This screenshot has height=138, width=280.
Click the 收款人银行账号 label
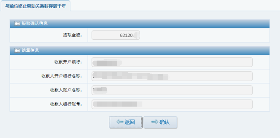tap(66, 104)
